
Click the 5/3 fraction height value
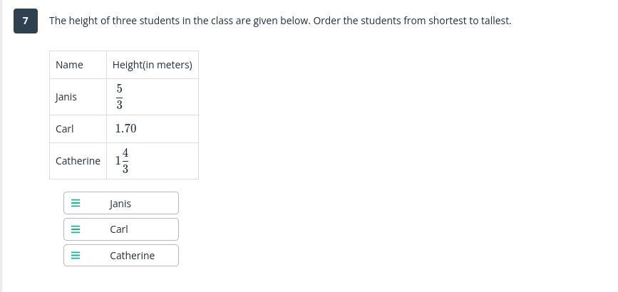tap(119, 97)
